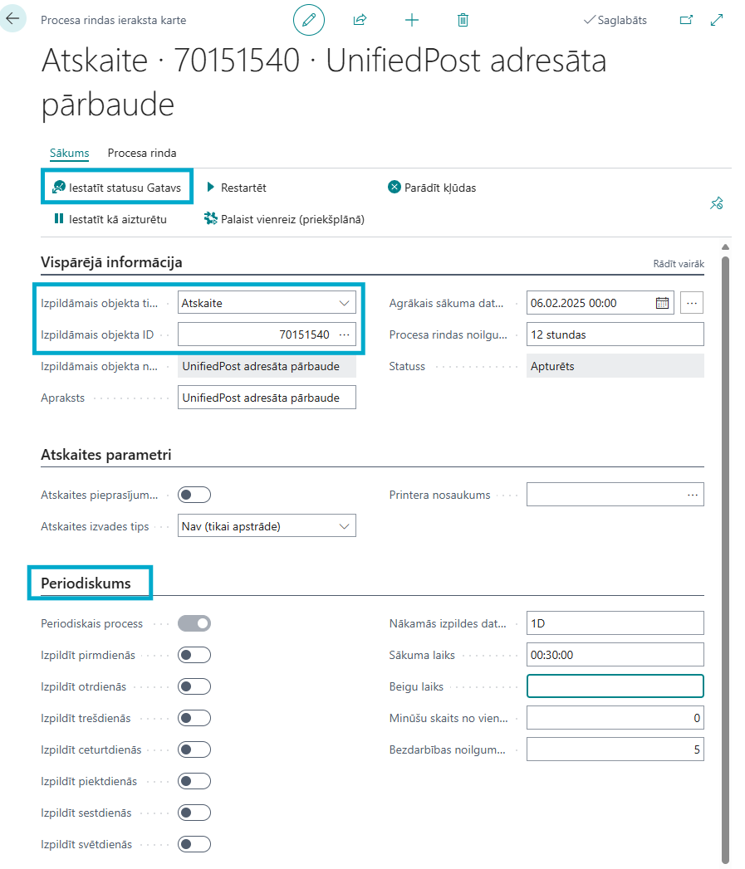Open the calendar date picker icon
The height and width of the screenshot is (869, 745).
click(662, 303)
